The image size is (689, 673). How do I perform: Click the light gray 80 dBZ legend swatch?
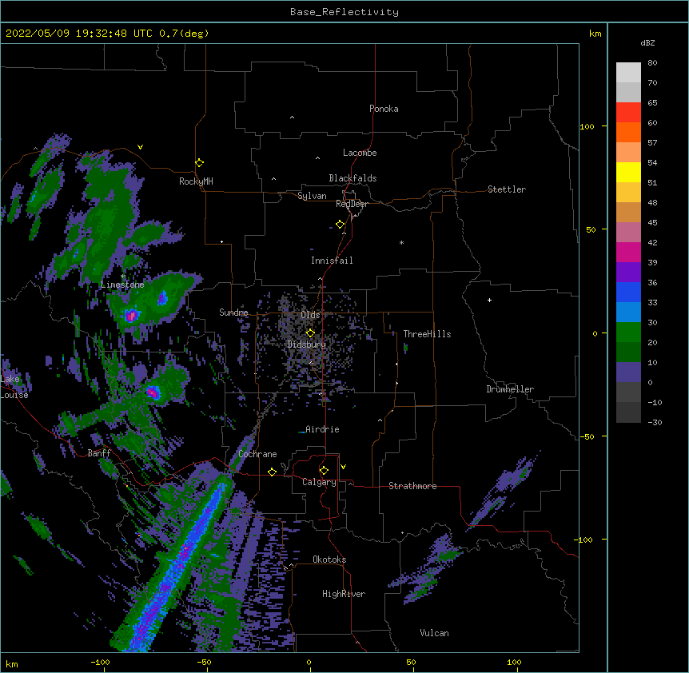628,72
